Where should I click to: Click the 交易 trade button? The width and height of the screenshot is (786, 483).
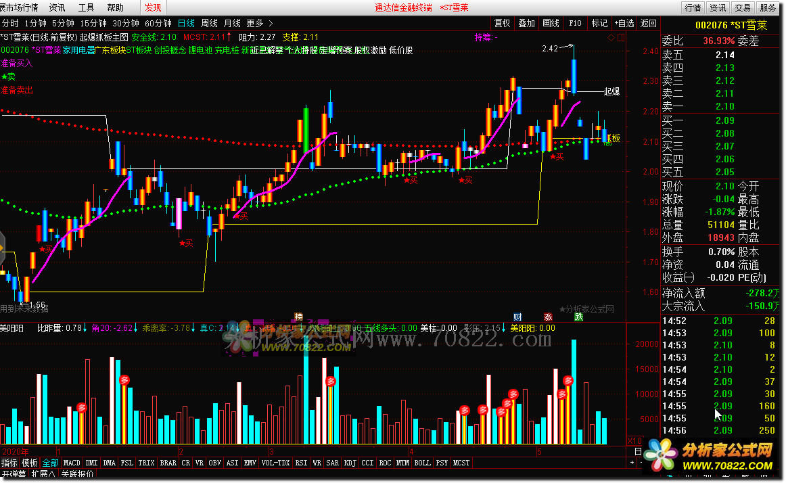(743, 7)
